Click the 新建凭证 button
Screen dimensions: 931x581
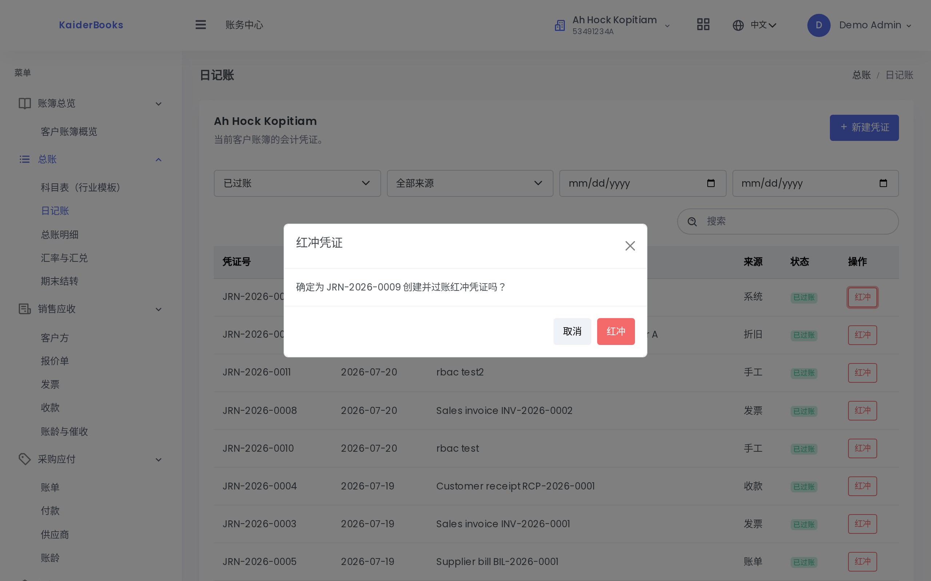point(864,127)
